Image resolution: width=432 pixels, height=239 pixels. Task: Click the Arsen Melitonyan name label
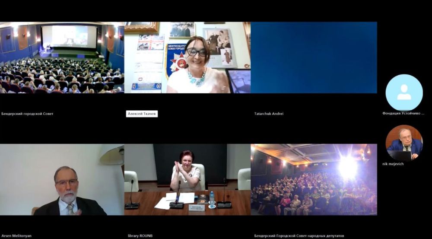[x=16, y=236]
